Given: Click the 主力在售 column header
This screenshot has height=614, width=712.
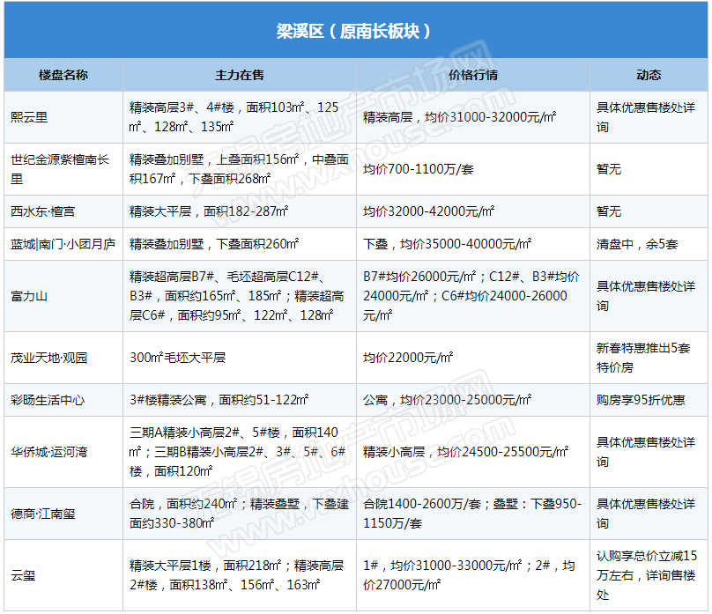Looking at the screenshot, I should click(240, 75).
